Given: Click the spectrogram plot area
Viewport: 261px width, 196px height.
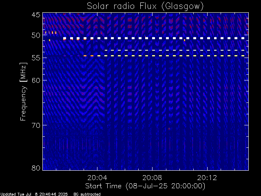Looking at the screenshot, I should [x=146, y=91].
